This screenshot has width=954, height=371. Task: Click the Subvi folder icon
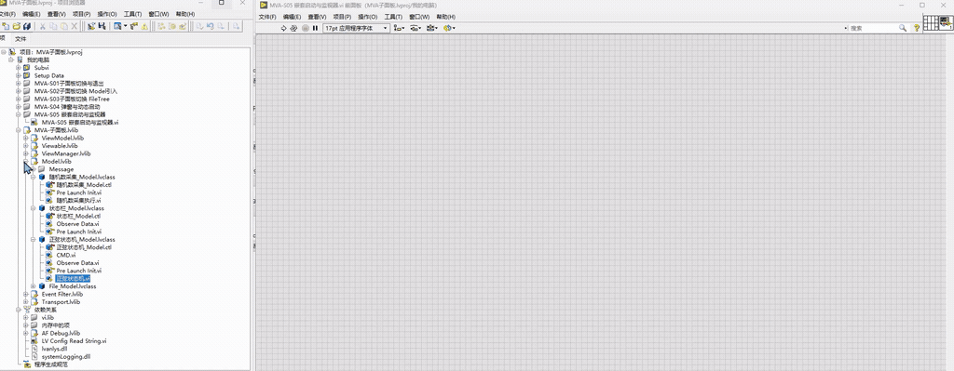(26, 67)
